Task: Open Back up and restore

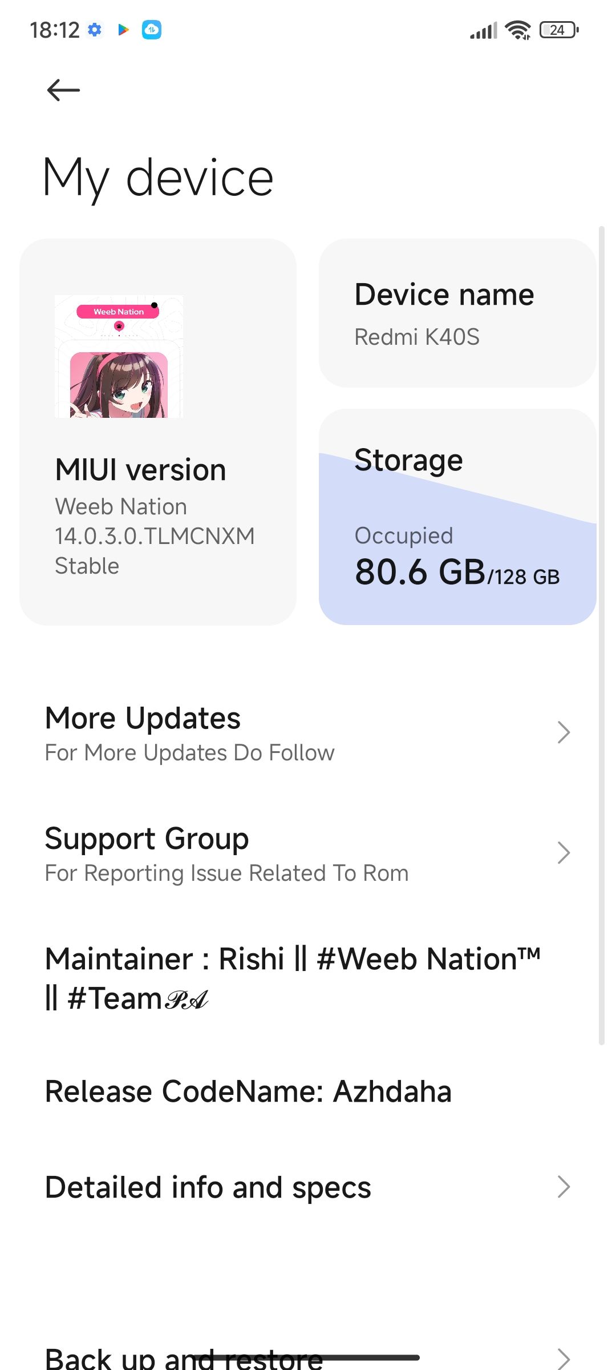Action: 184,1359
